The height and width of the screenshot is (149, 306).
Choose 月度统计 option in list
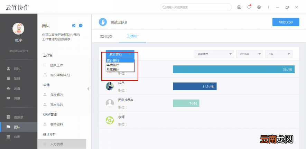click(120, 69)
